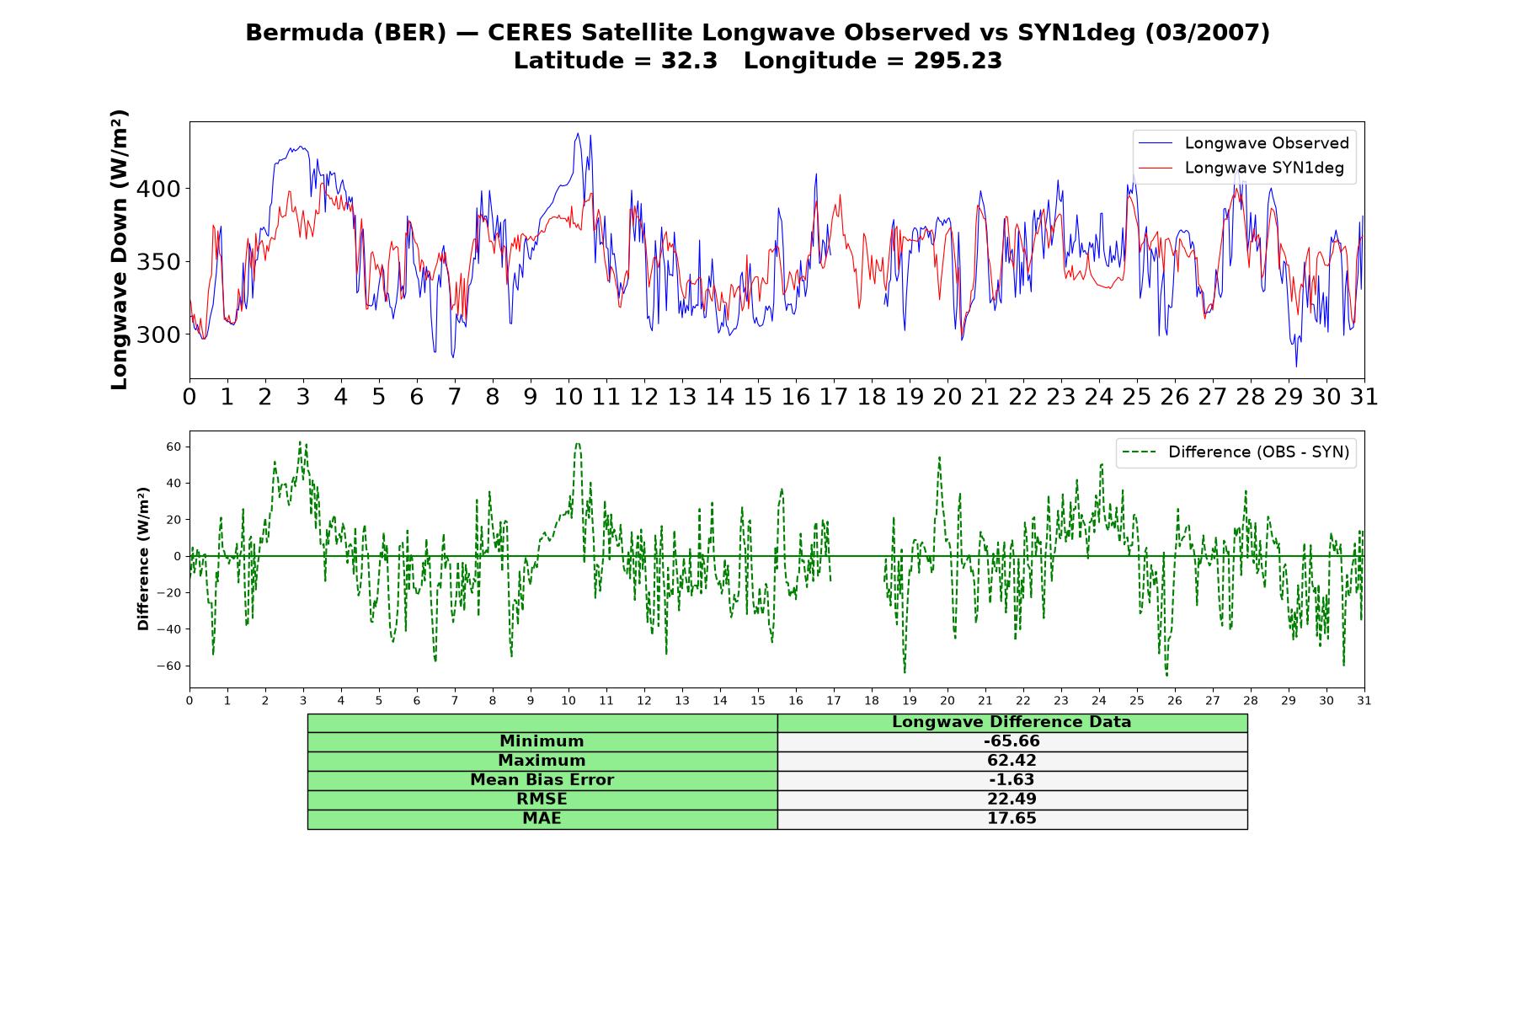Select the blue line sample in legend

[x=1155, y=143]
